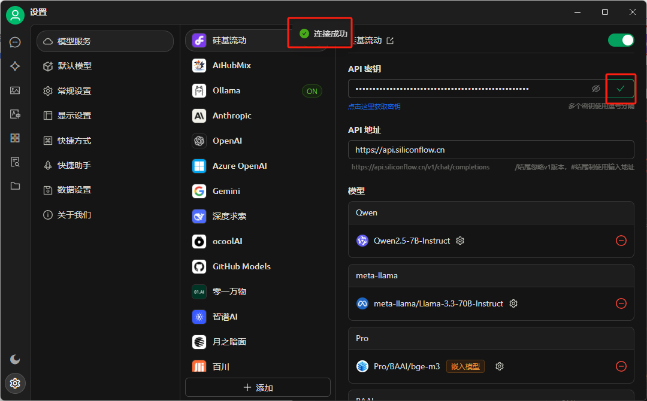Collapse the Pro model group header
The width and height of the screenshot is (647, 401).
(491, 338)
